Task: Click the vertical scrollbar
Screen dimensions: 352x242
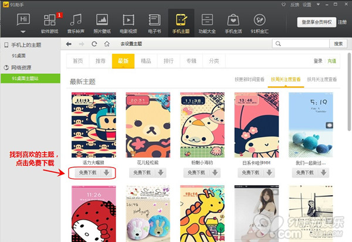Action: 349,92
